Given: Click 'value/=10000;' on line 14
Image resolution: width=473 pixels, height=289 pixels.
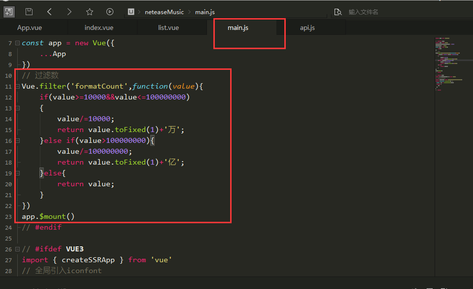Looking at the screenshot, I should 86,119.
